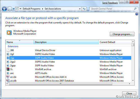
Task: Select the .3gp extension name
Action: coord(12,58)
